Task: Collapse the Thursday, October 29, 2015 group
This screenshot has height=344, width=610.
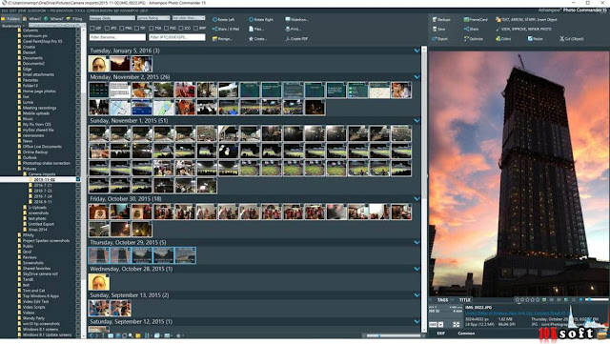Action: tap(417, 242)
